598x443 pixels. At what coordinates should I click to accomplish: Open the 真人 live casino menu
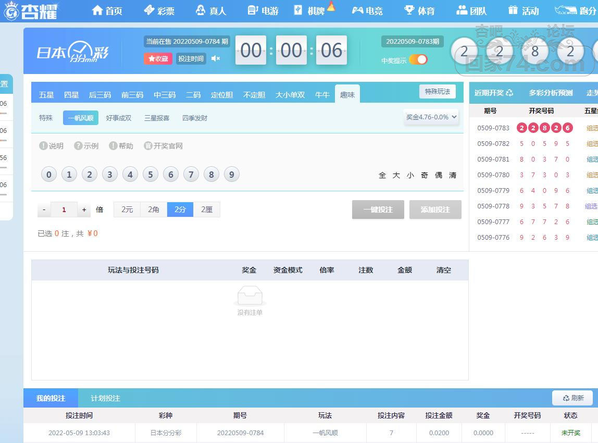tap(211, 10)
